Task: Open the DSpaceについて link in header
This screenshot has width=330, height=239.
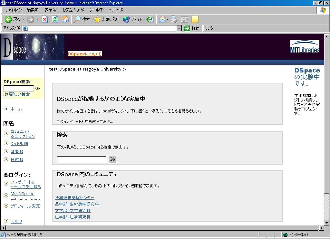Action: [85, 54]
